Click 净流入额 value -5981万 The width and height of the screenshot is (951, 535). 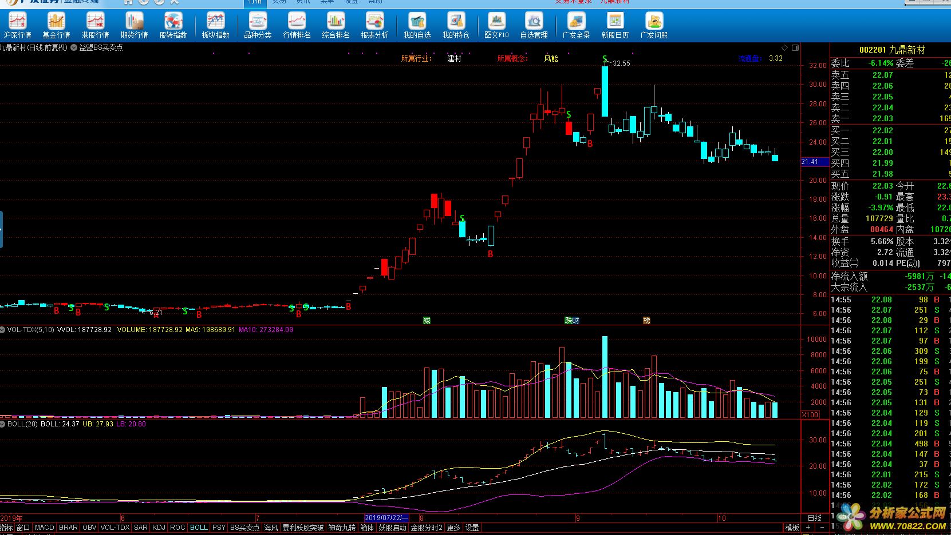point(920,276)
